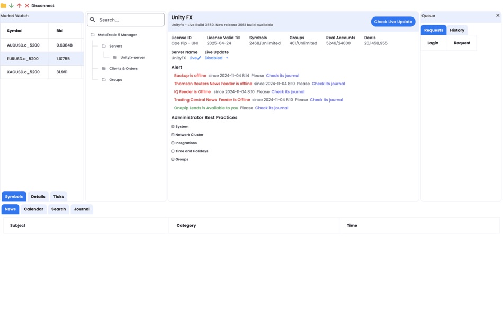Select Servers tree node
The width and height of the screenshot is (503, 314).
click(115, 46)
